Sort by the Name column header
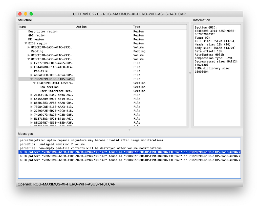The width and height of the screenshot is (259, 208). click(47, 27)
